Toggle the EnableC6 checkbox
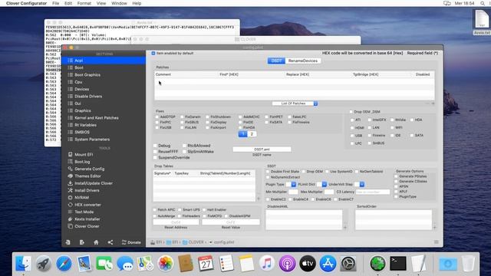The height and width of the screenshot is (276, 491). pos(313,199)
